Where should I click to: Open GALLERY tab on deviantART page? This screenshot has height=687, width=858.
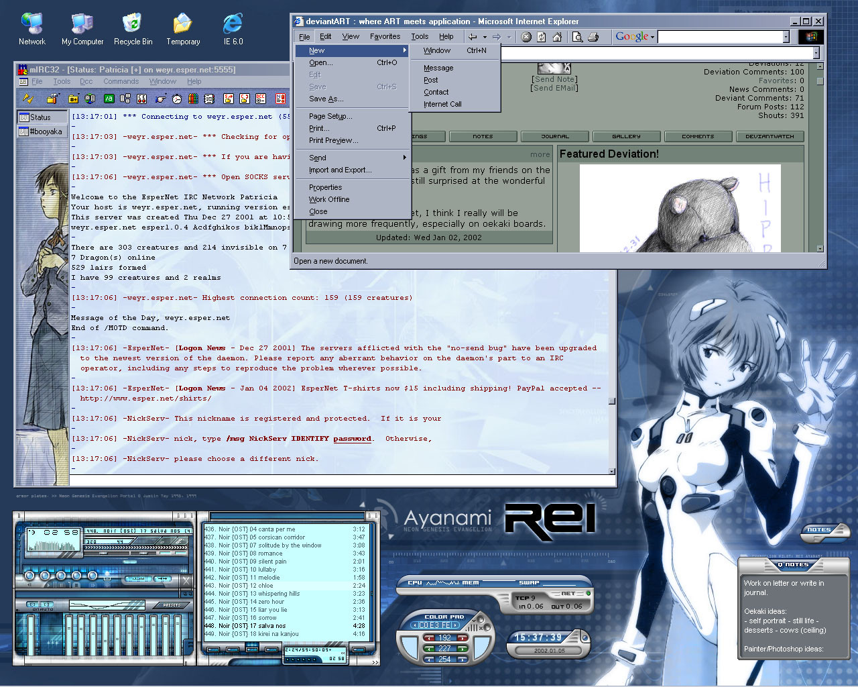[626, 136]
